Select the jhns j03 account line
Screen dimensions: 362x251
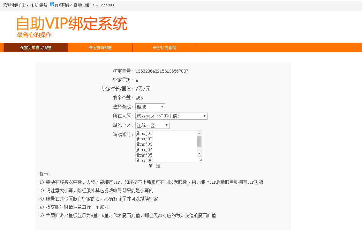(144, 144)
